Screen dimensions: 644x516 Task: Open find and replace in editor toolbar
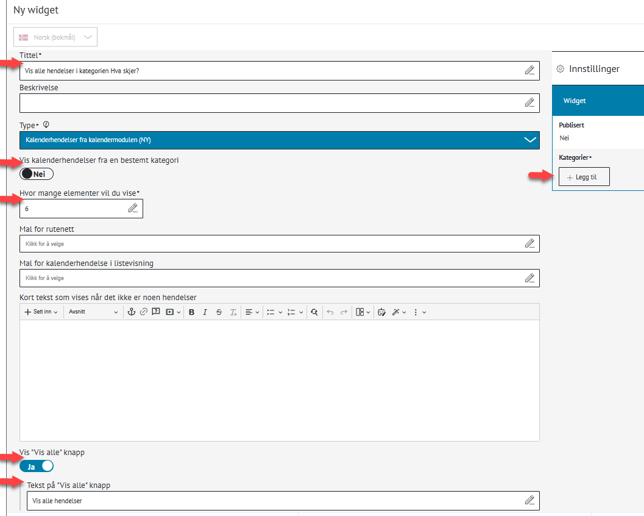point(314,312)
